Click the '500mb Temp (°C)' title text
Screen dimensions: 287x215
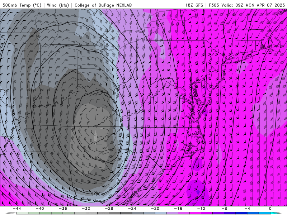coord(22,5)
